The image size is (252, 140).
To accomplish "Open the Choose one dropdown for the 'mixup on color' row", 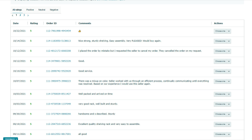I will 222,81.
